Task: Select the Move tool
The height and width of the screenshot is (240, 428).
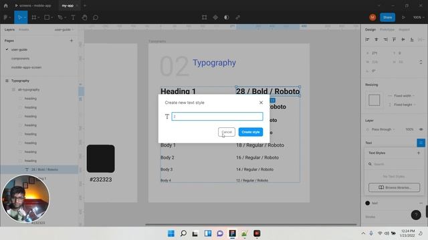Action: pyautogui.click(x=19, y=17)
